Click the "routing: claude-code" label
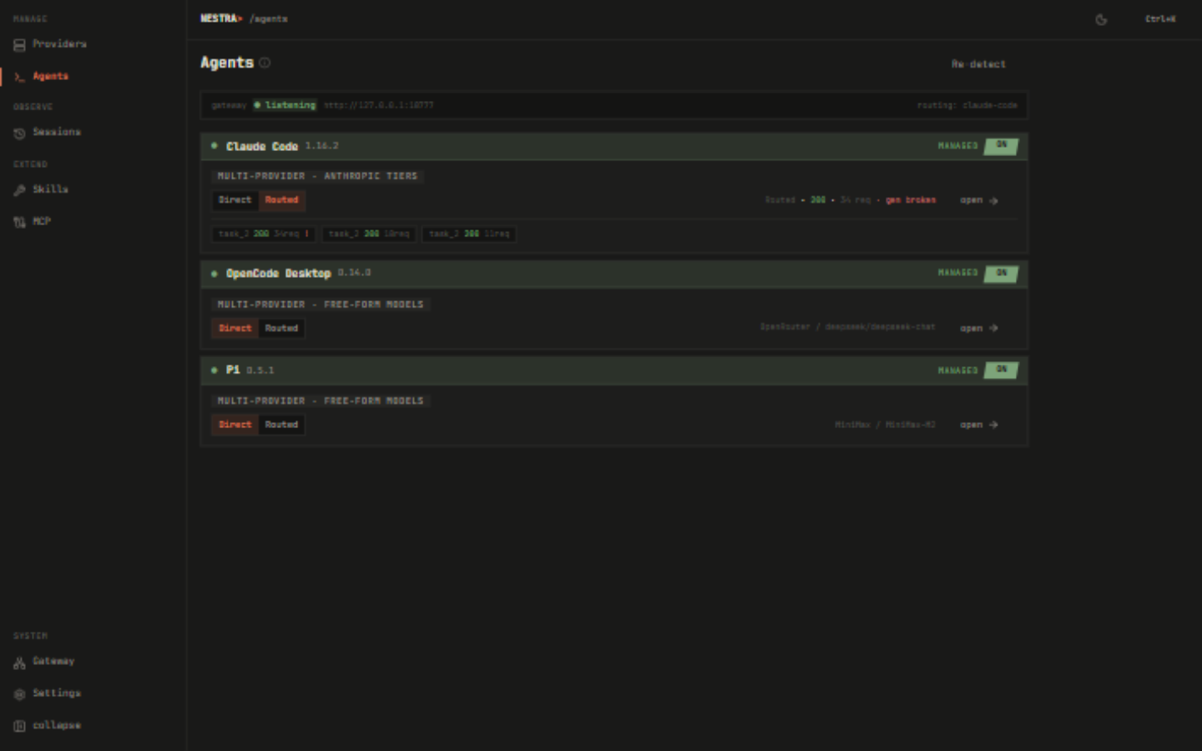 [x=967, y=105]
